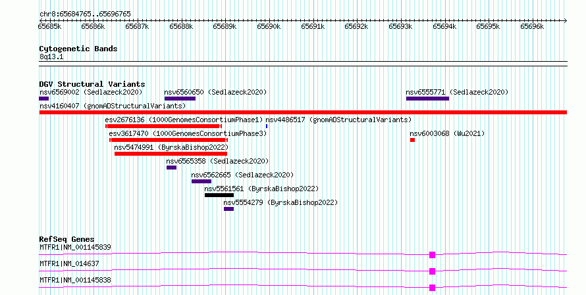The width and height of the screenshot is (586, 295).
Task: Open the nsv6569002 (Sedlazeck2020) label
Action: coord(91,92)
